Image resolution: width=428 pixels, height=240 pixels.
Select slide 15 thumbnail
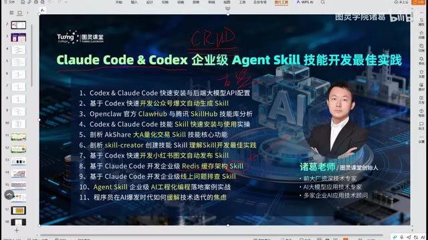click(19, 185)
